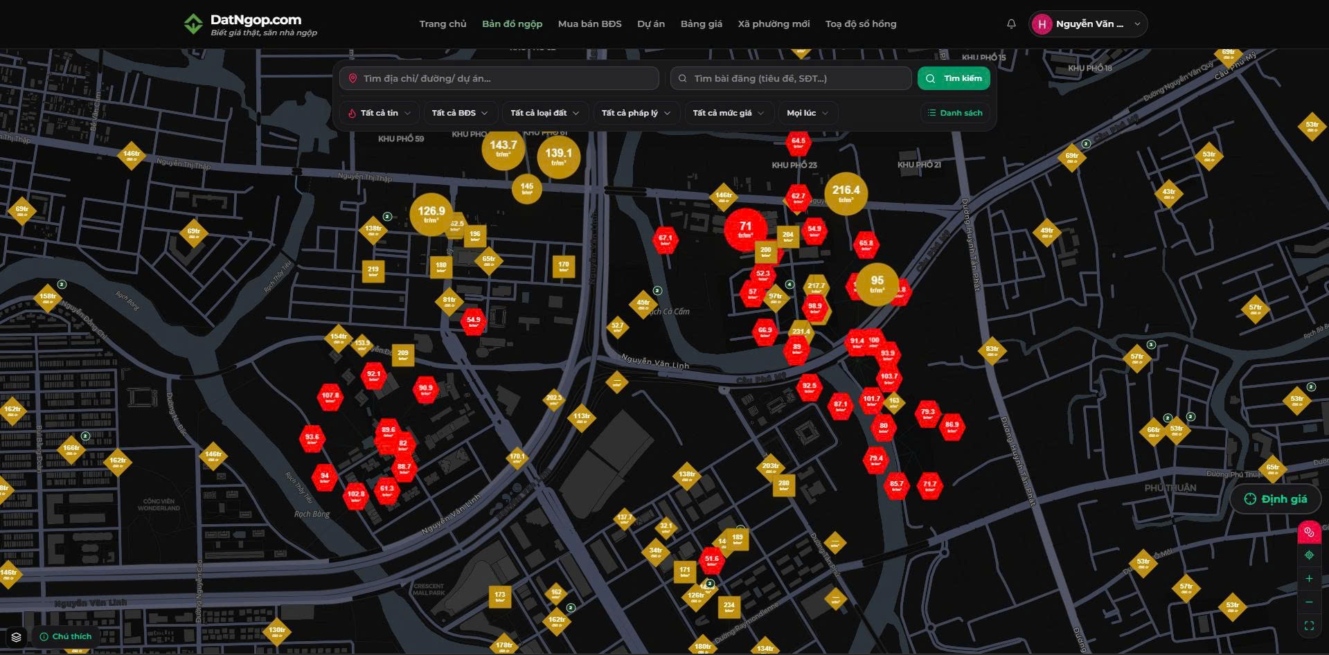Toggle fullscreen map view

click(1309, 626)
